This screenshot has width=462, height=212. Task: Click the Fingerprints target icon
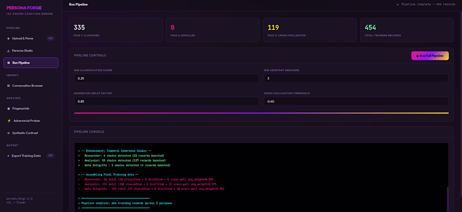(8, 109)
